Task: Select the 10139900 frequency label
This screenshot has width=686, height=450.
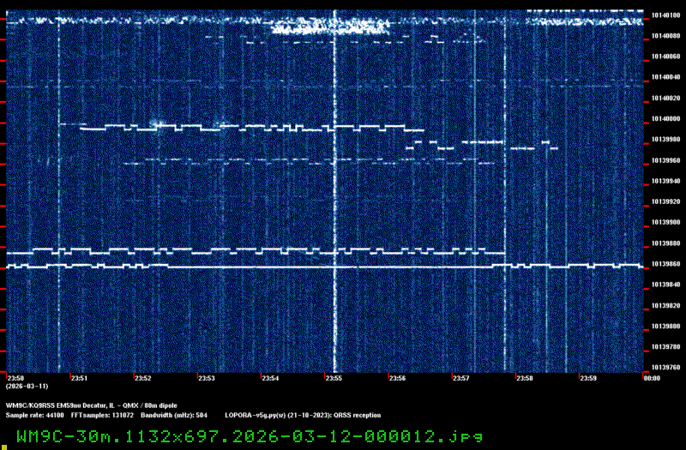Action: (665, 222)
